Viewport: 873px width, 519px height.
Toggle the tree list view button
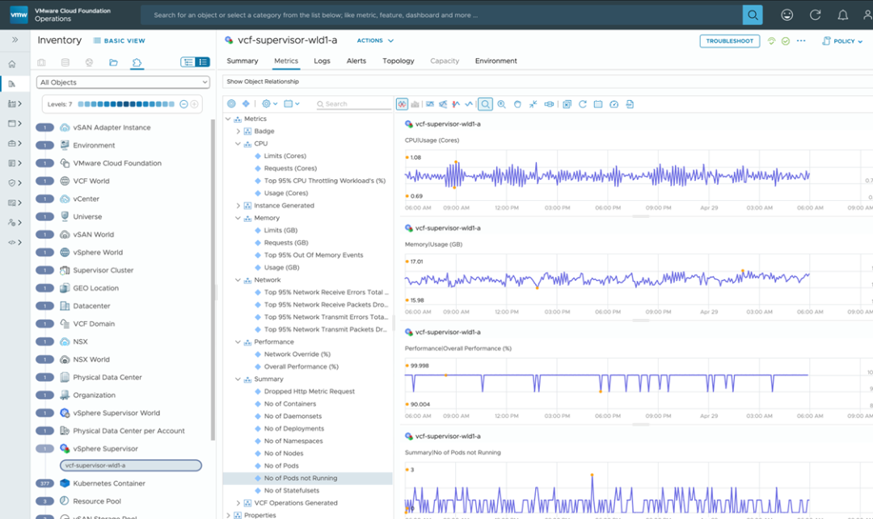point(188,62)
